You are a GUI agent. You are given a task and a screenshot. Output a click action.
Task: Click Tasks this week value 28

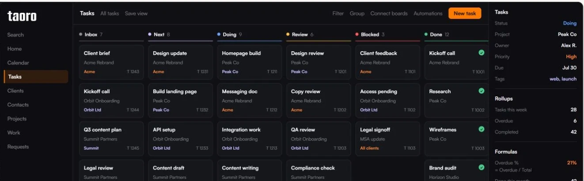(x=573, y=110)
